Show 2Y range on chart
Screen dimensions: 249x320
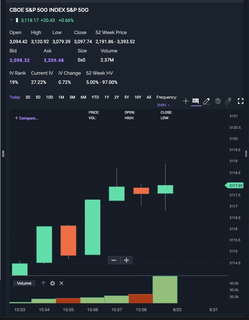pyautogui.click(x=117, y=97)
